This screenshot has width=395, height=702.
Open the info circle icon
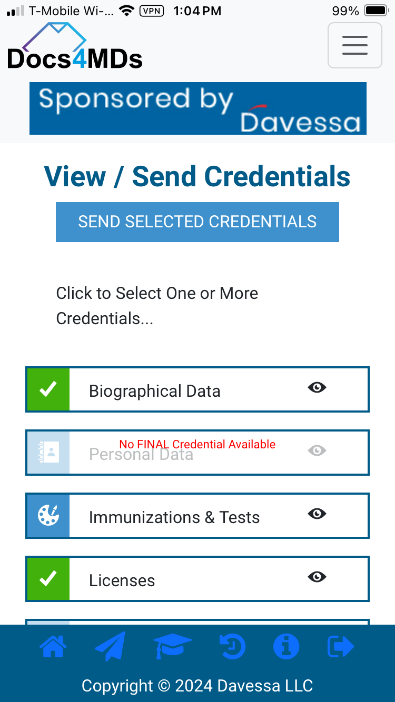tap(286, 646)
